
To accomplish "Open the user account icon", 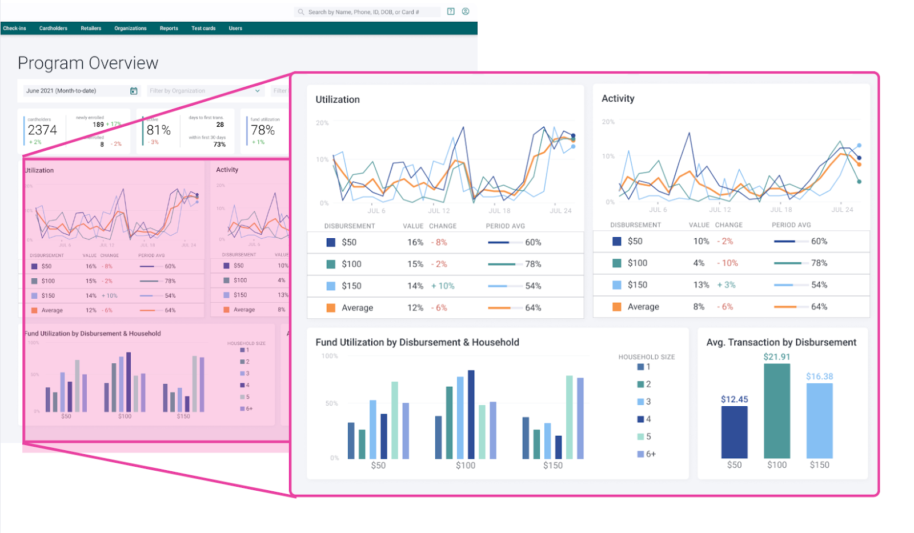I will tap(466, 11).
